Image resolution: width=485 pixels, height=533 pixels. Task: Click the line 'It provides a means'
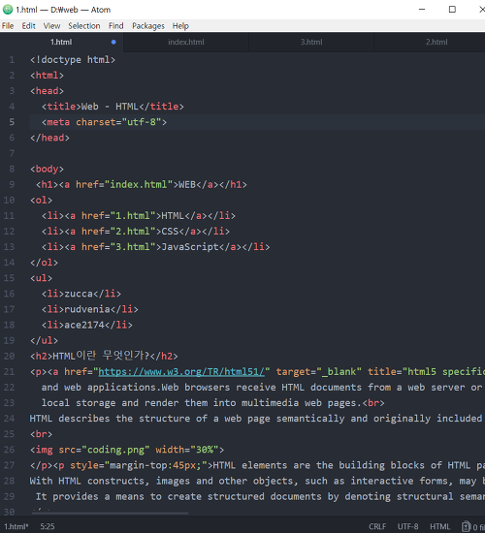[x=260, y=496]
